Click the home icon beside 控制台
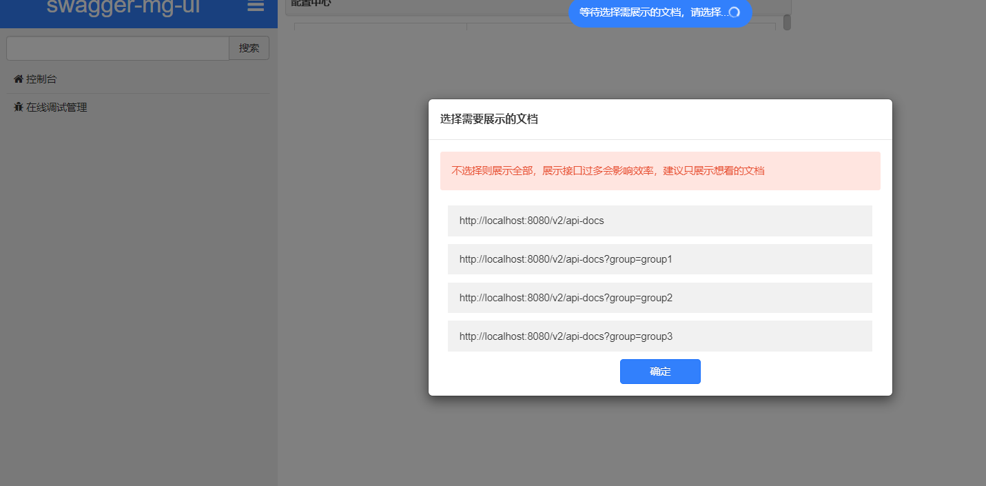 click(x=17, y=78)
